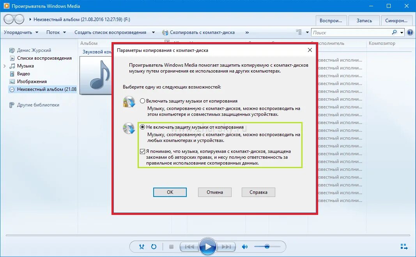Screen dimensions: 416x257
Task: Skip to previous track
Action: (x=189, y=246)
